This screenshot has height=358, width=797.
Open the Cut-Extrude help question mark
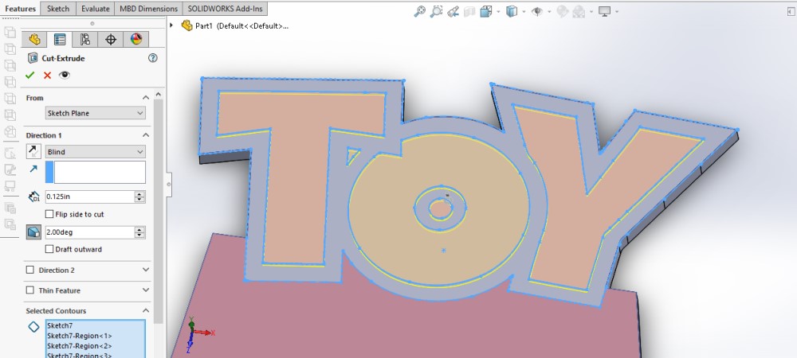coord(152,58)
